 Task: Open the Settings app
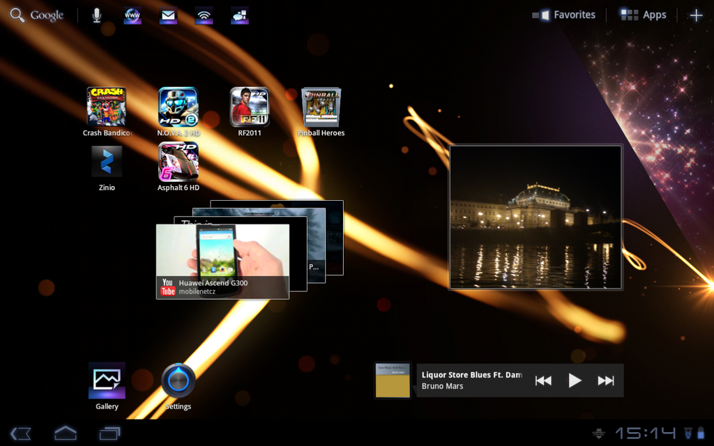[x=178, y=379]
